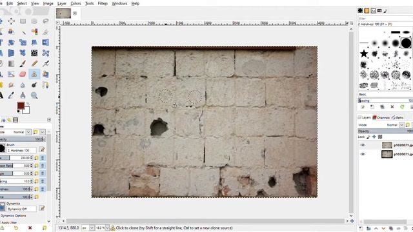Screen dimensions: 413x232
Task: Select the Gradient tool
Action: tap(11, 64)
